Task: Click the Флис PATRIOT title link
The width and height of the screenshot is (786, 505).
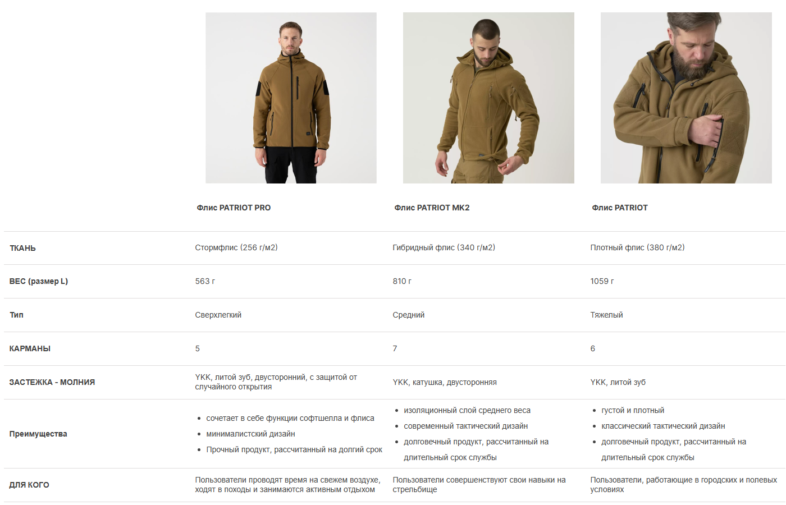Action: point(619,208)
